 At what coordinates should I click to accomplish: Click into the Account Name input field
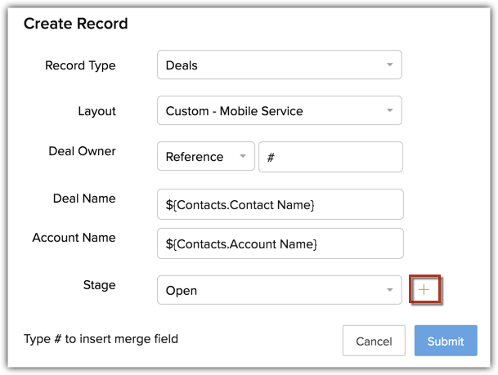pyautogui.click(x=280, y=243)
